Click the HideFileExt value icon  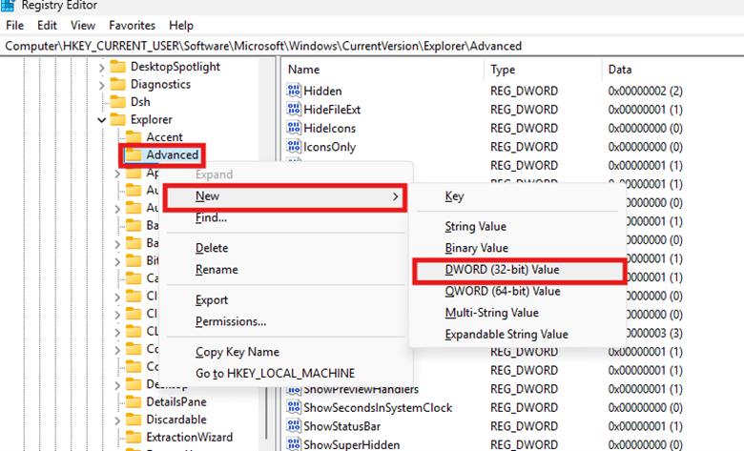(294, 109)
